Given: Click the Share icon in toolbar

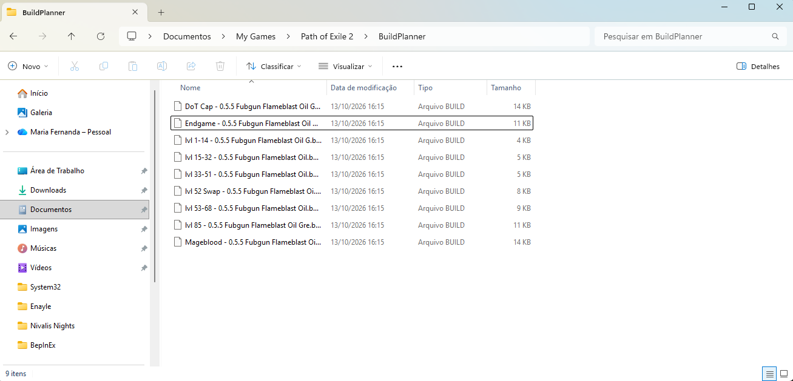Looking at the screenshot, I should pyautogui.click(x=191, y=66).
